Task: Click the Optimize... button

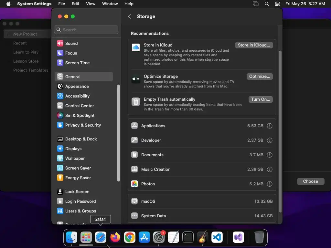Action: [260, 77]
